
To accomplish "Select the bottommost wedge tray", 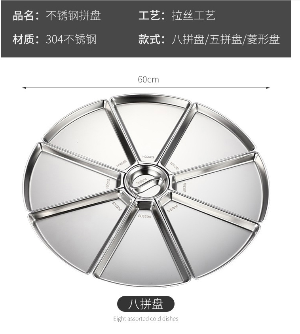I will tap(143, 245).
